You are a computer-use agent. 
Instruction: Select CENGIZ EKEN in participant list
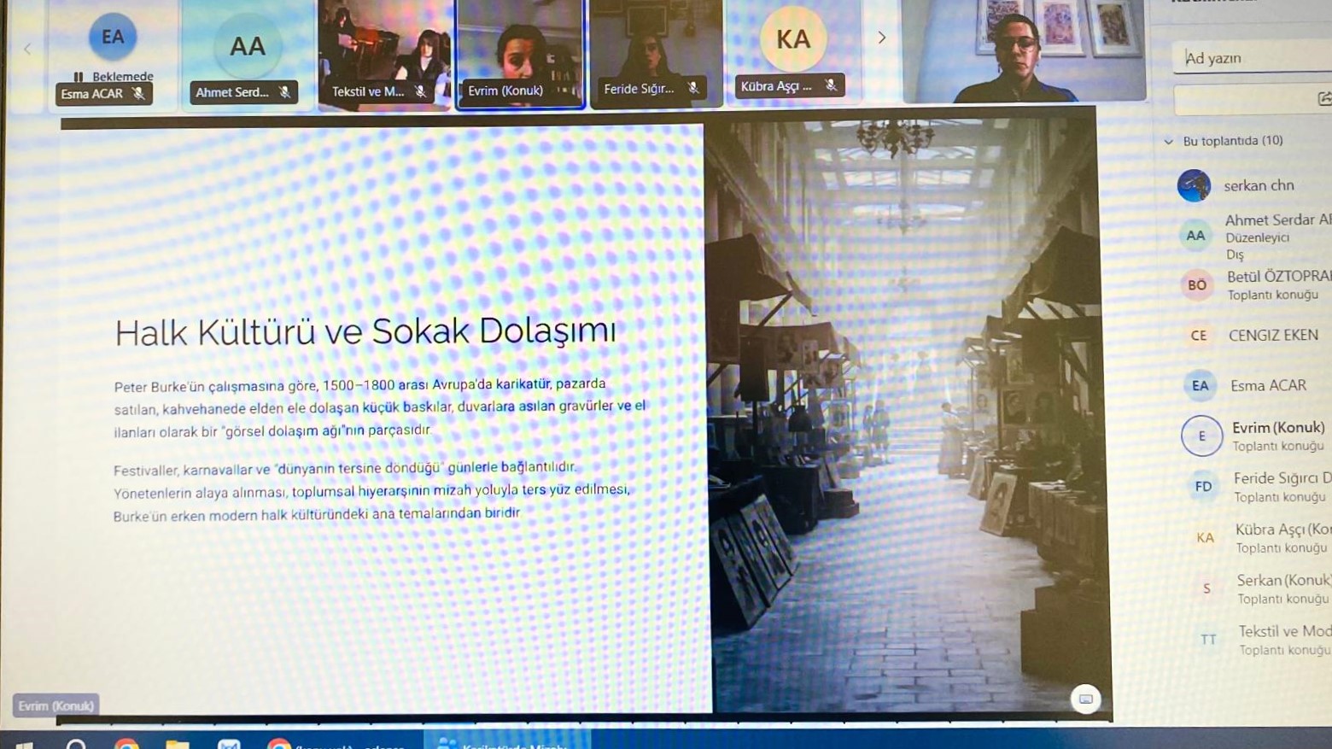pos(1272,335)
